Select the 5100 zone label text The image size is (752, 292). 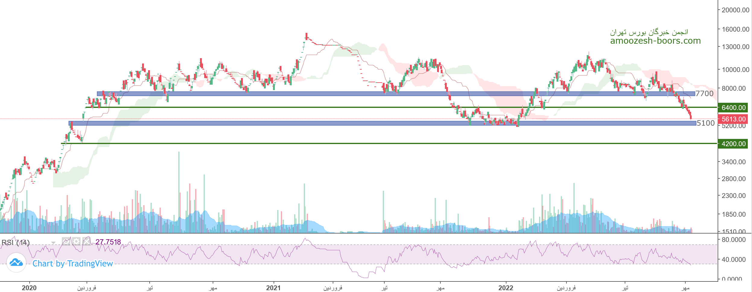pos(706,123)
